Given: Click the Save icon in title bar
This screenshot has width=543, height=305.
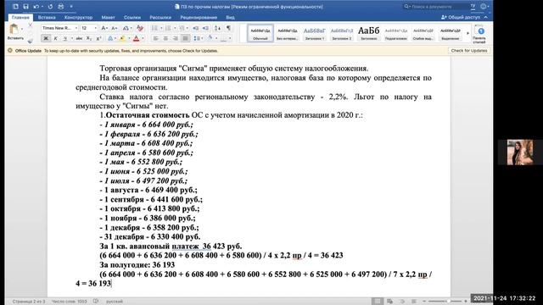Looking at the screenshot, I should (x=25, y=7).
